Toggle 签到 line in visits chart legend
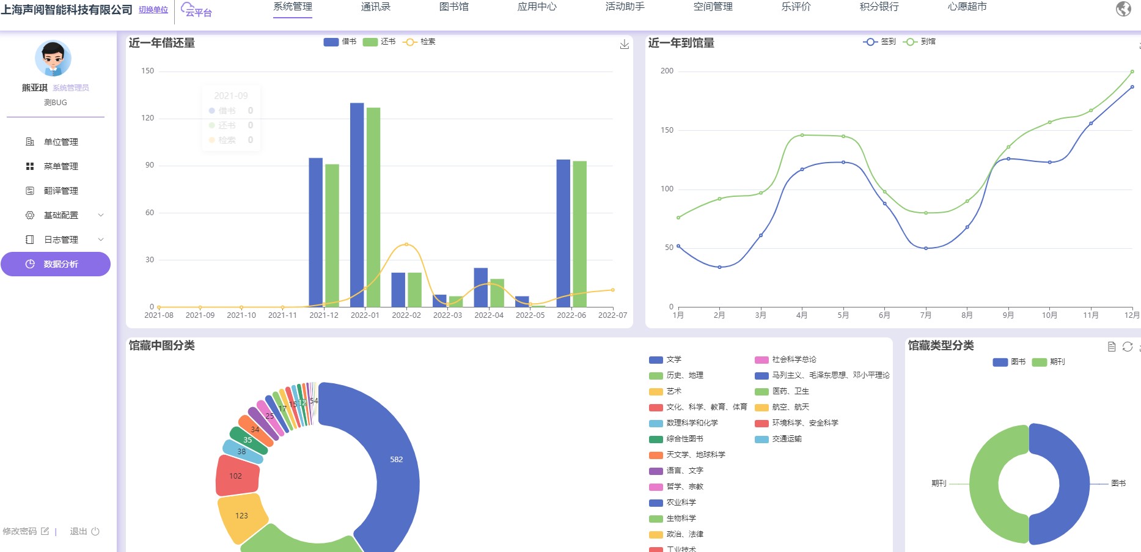Screen dimensions: 1141x552 879,42
